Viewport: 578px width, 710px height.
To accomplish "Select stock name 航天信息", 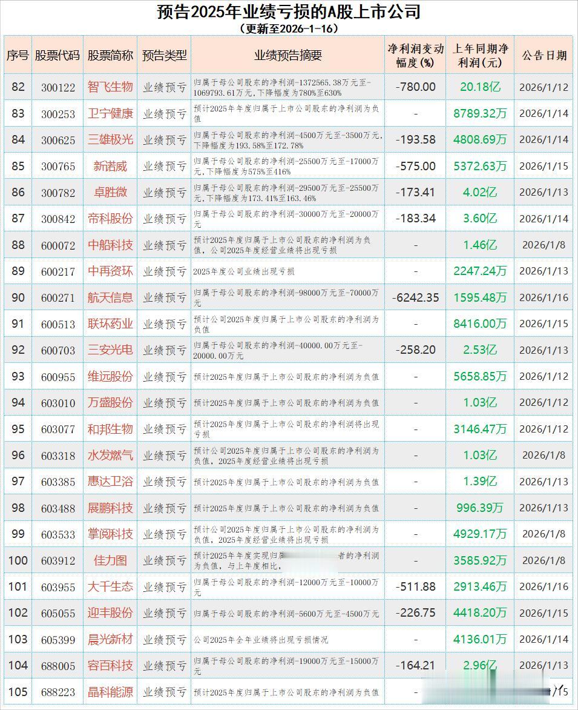I will pyautogui.click(x=110, y=297).
